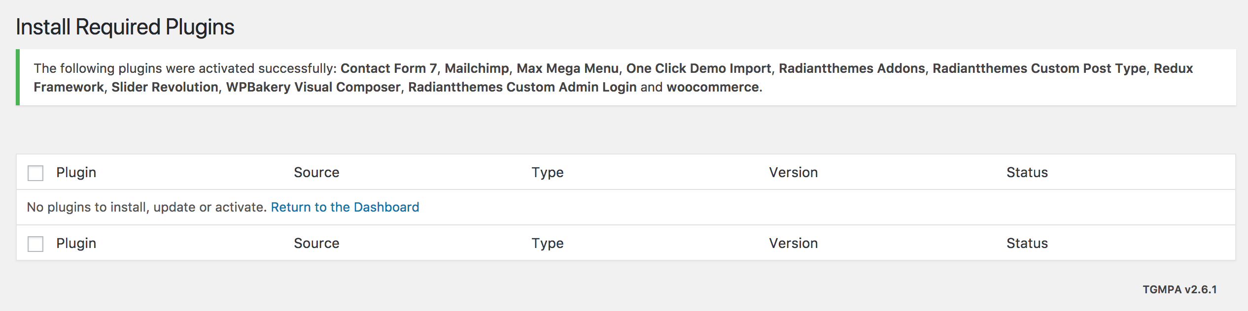
Task: Click Contact Form 7 in the success notice
Action: pos(388,68)
